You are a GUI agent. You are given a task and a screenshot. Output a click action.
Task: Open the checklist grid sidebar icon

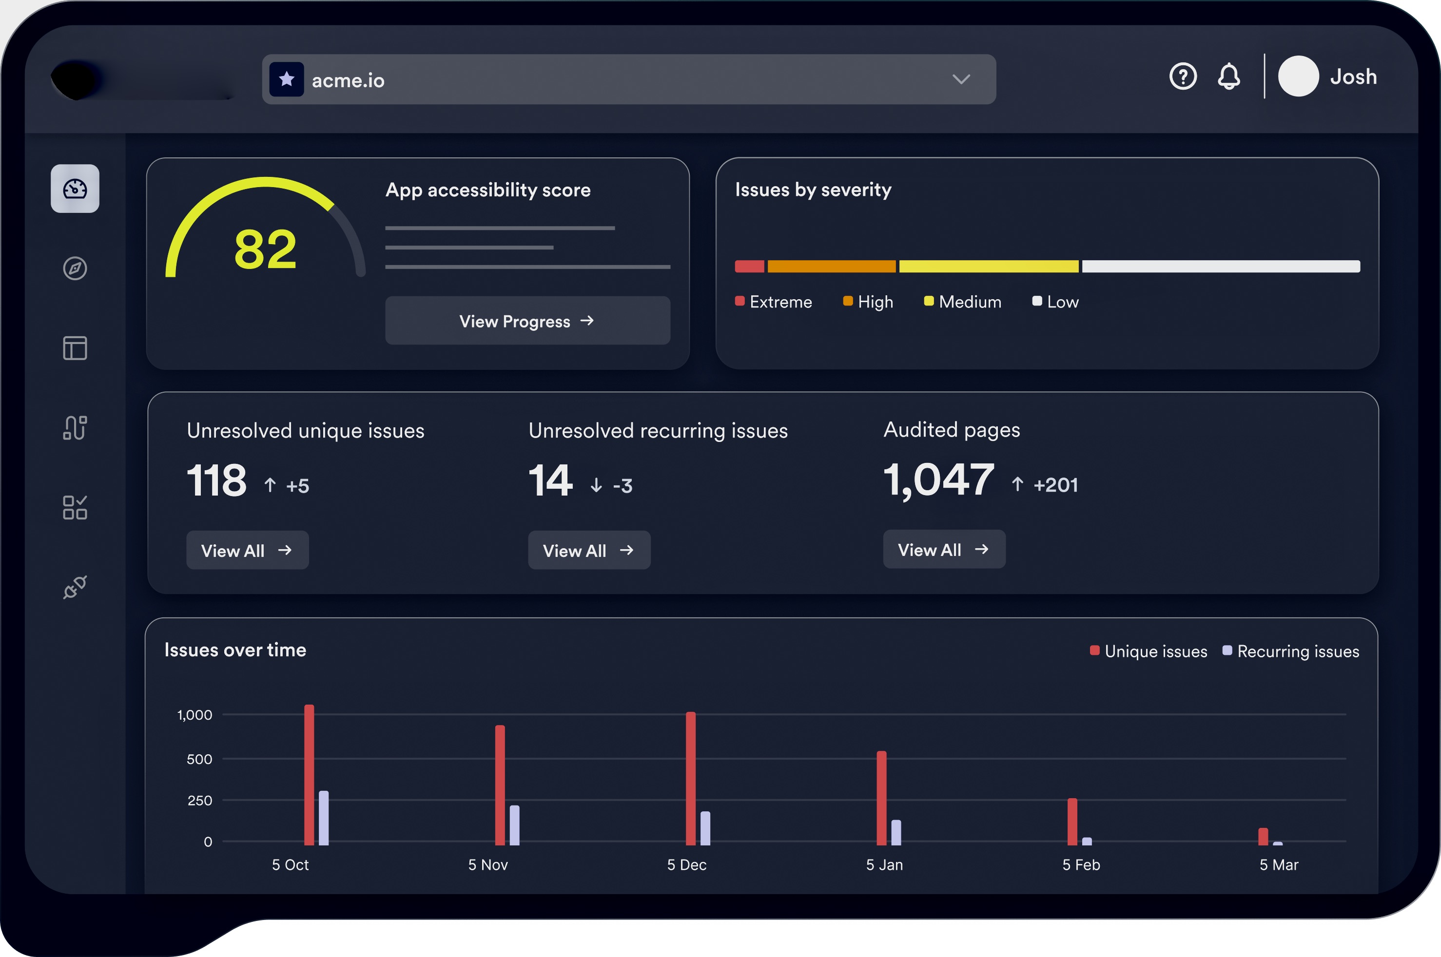click(x=75, y=507)
